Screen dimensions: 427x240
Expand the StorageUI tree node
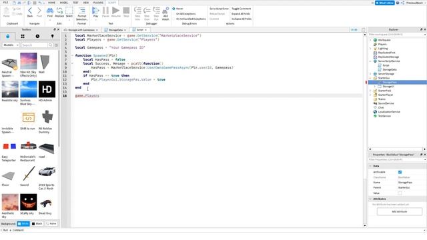[375, 87]
